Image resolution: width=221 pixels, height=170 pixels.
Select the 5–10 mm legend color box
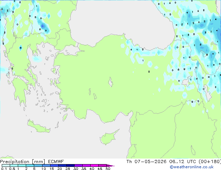[x=38, y=165]
